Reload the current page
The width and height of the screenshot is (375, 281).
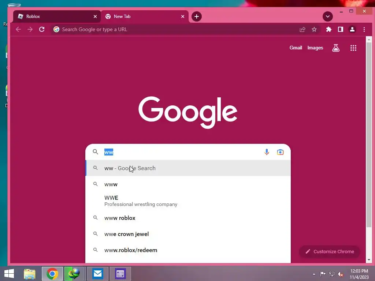(x=42, y=29)
